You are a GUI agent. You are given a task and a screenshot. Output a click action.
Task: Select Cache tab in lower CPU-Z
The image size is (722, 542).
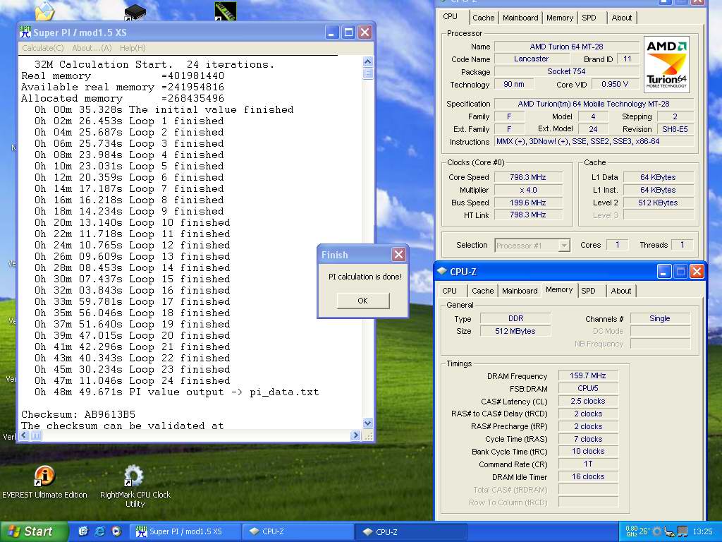pos(482,291)
